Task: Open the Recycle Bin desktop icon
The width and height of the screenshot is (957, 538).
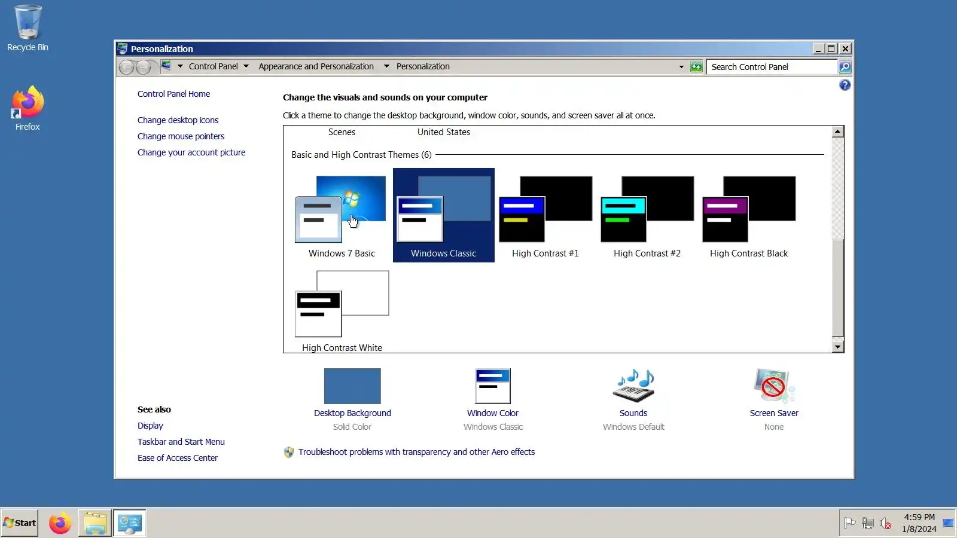Action: click(28, 29)
